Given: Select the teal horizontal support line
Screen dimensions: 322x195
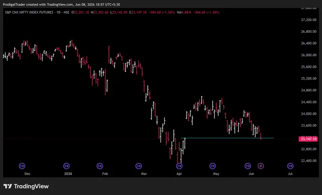Looking at the screenshot, I should pyautogui.click(x=227, y=138).
